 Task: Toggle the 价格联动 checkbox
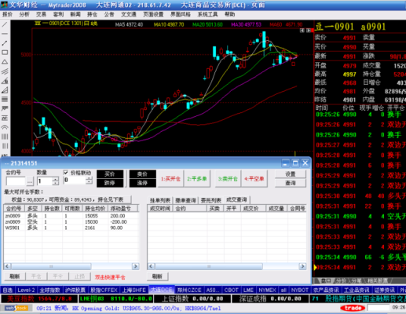pyautogui.click(x=66, y=173)
